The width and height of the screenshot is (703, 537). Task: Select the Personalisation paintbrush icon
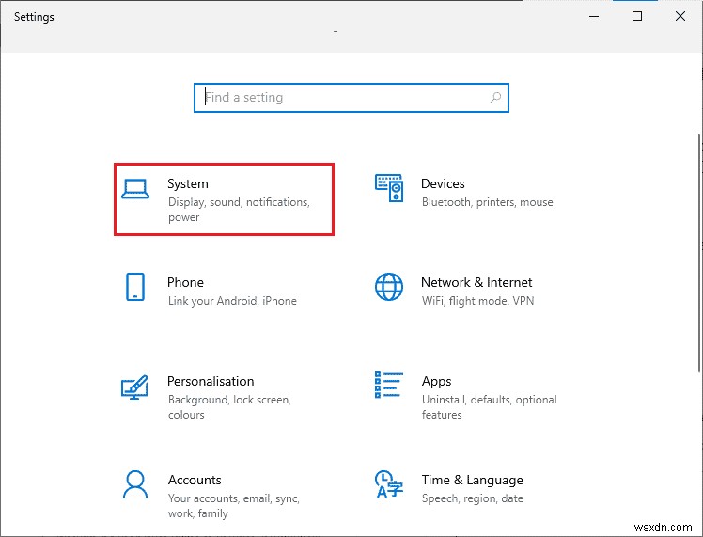tap(134, 387)
